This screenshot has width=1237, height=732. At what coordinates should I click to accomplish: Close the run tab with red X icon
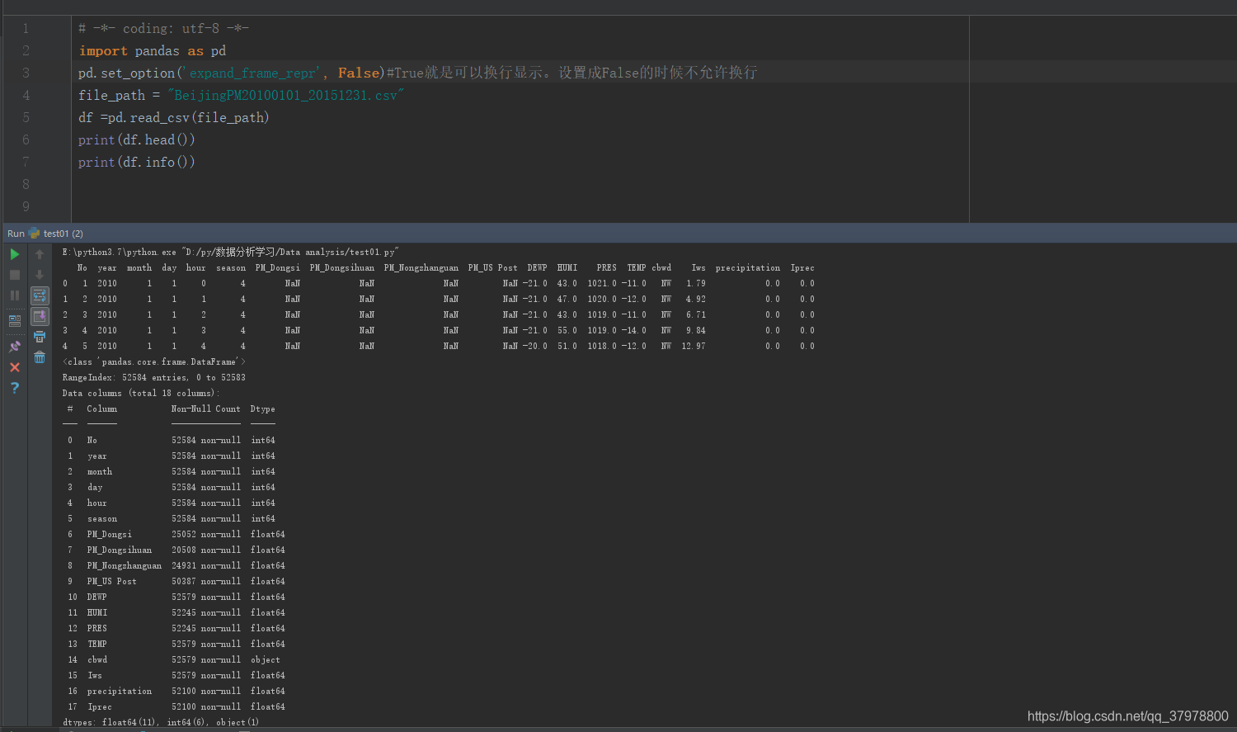15,367
